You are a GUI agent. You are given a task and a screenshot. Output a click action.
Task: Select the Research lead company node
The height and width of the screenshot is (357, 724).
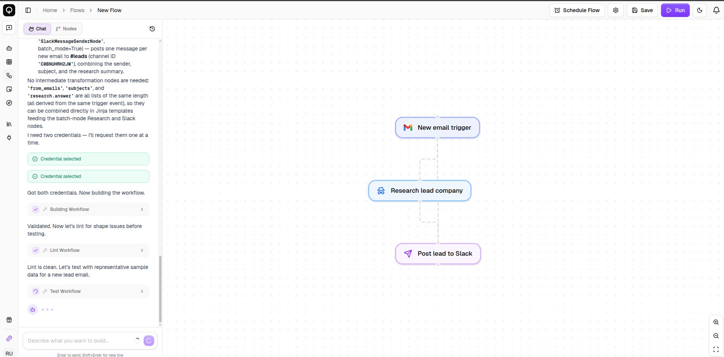click(x=420, y=190)
